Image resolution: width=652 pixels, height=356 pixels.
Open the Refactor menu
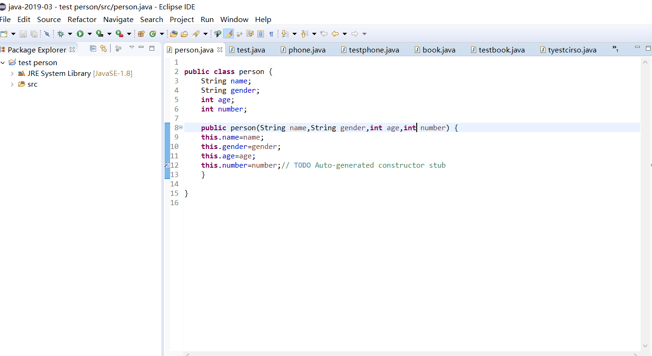[82, 19]
